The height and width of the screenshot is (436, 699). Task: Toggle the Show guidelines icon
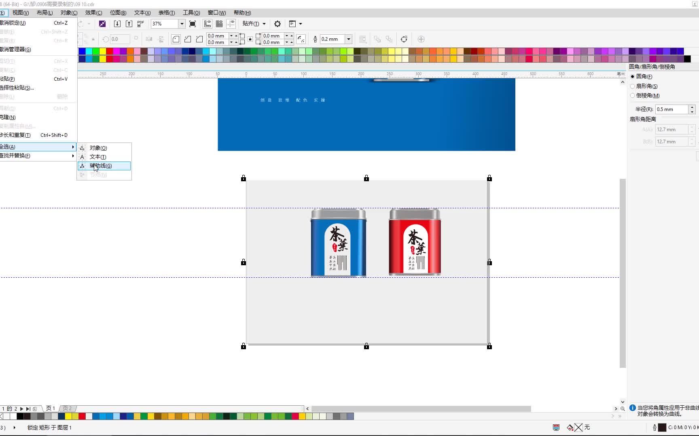[x=231, y=24]
